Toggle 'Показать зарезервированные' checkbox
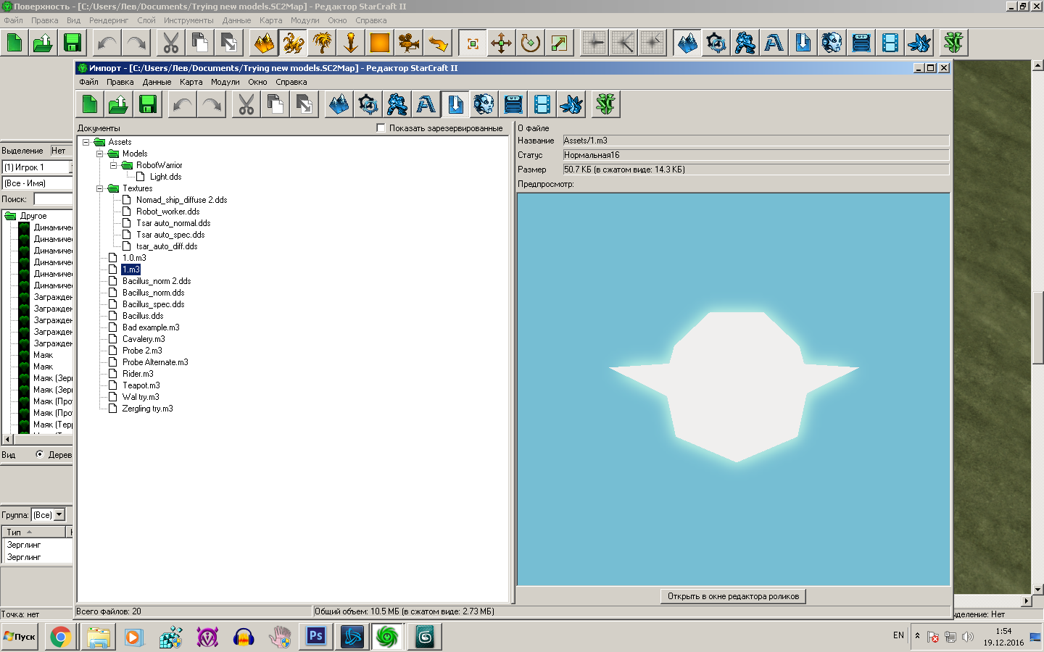 [x=381, y=128]
